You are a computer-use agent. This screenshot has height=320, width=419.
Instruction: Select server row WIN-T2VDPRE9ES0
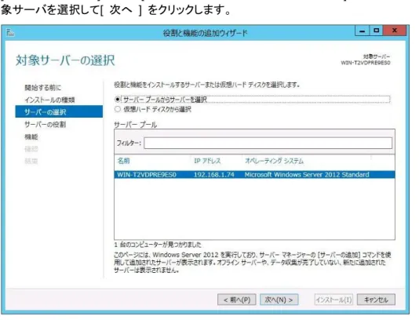tap(254, 174)
